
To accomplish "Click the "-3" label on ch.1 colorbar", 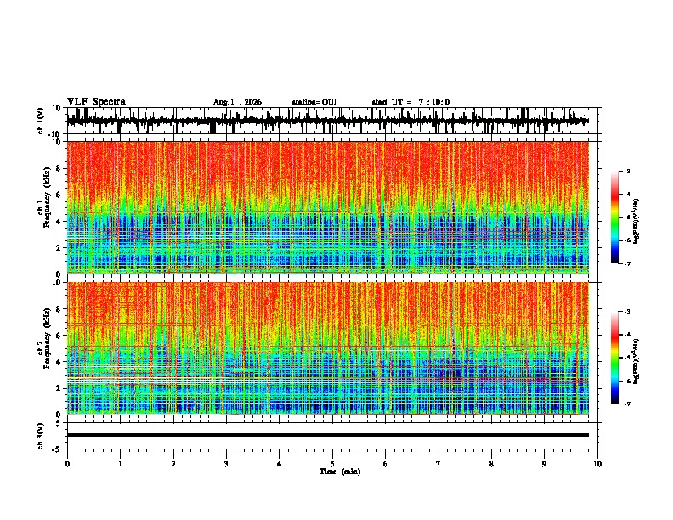I will [627, 171].
